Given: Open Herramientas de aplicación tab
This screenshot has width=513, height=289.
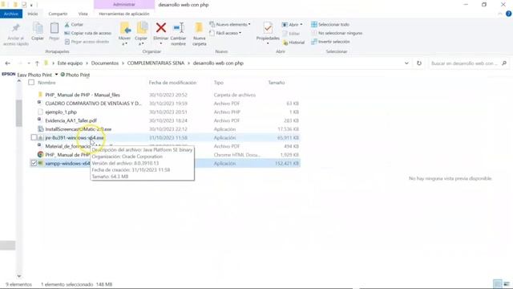Looking at the screenshot, I should pyautogui.click(x=124, y=14).
